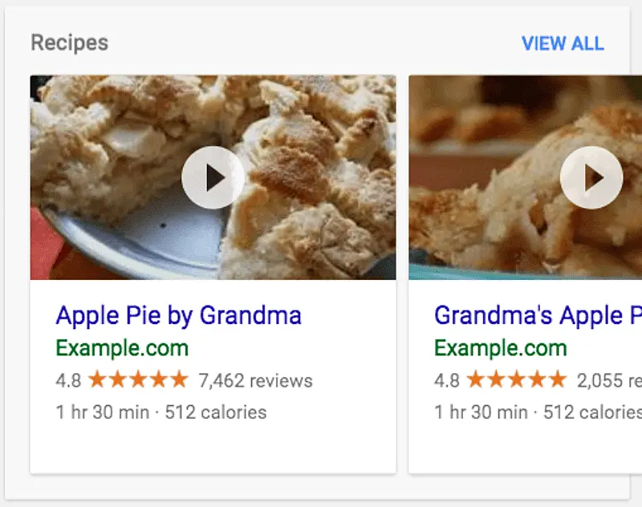Screen dimensions: 642x507
Task: Open VIEW ALL recipes
Action: (x=563, y=43)
